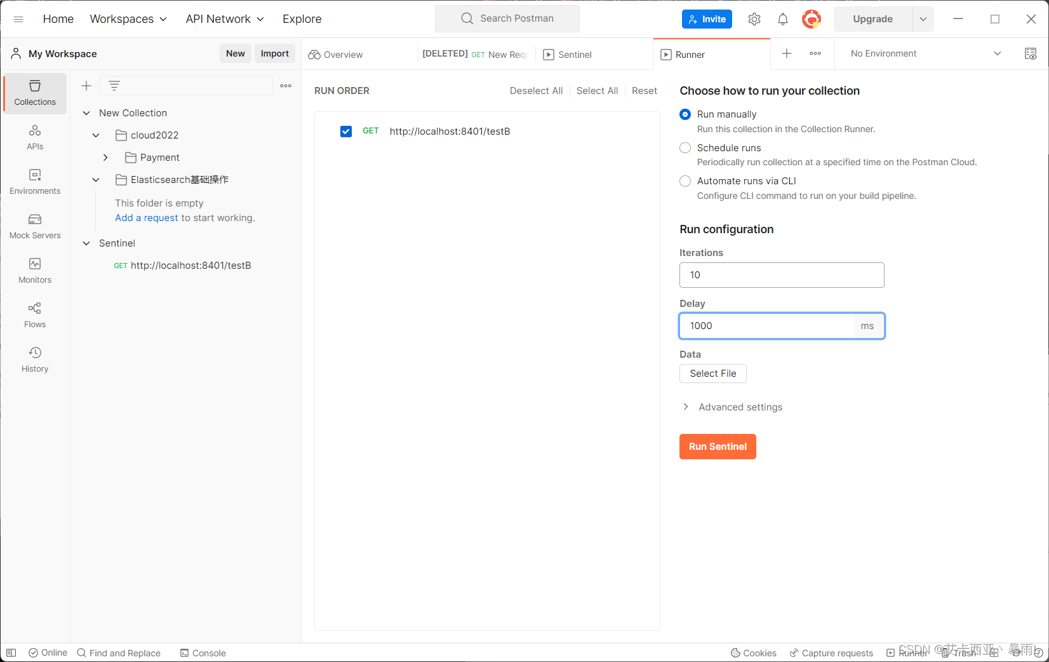Open the Monitors sidebar panel

pos(35,271)
